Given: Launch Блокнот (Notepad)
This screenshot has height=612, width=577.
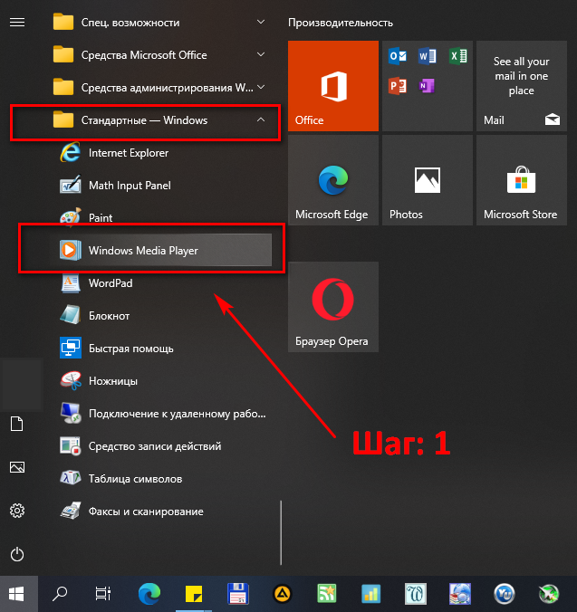Looking at the screenshot, I should [x=161, y=315].
